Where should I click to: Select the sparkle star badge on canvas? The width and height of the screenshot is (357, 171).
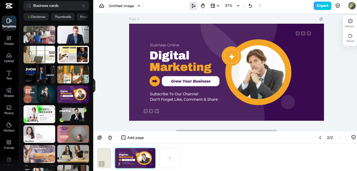[231, 56]
